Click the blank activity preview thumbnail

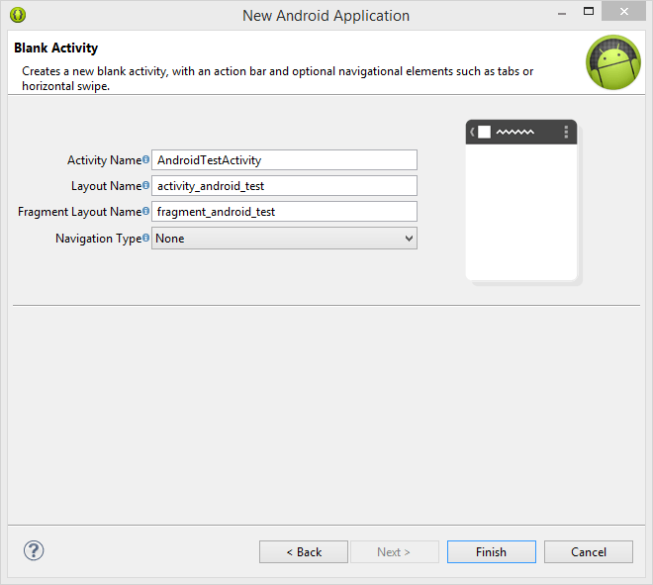(x=521, y=208)
